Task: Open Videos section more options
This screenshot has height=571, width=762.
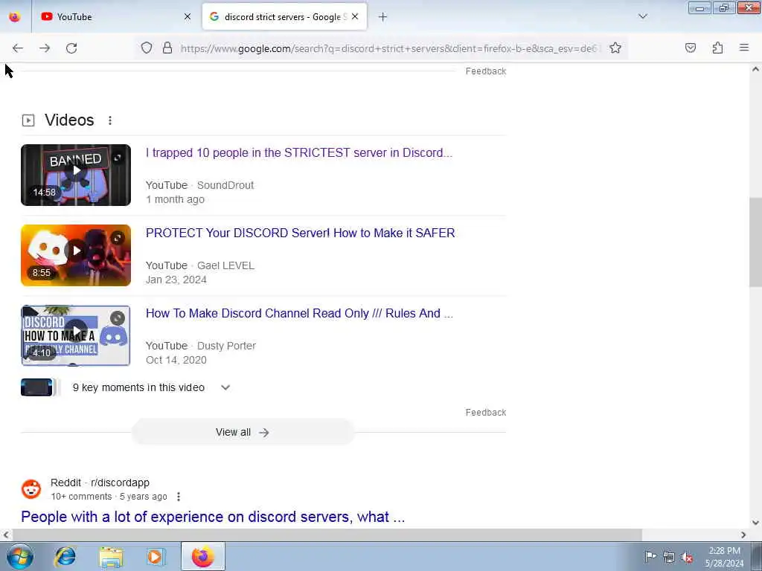Action: coord(110,120)
